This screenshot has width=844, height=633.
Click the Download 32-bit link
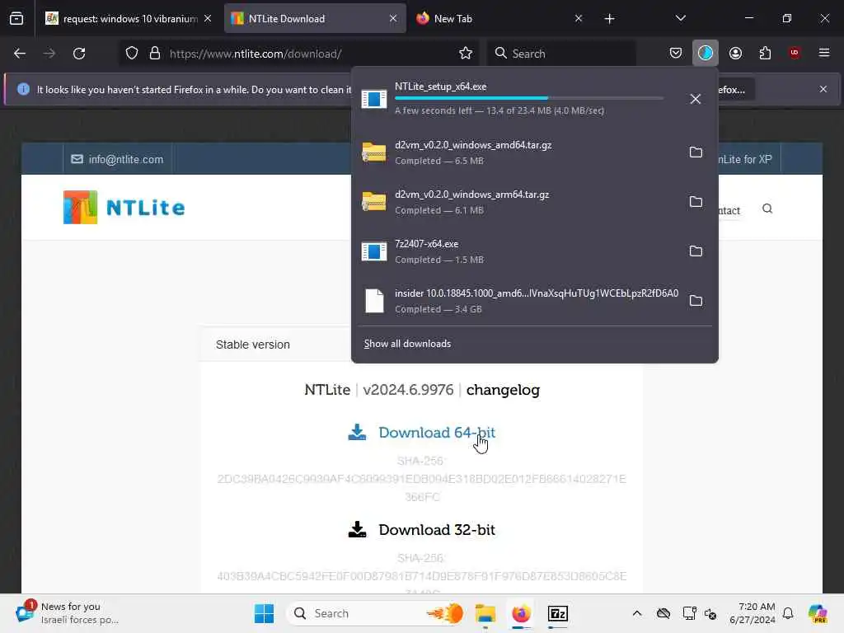point(437,530)
